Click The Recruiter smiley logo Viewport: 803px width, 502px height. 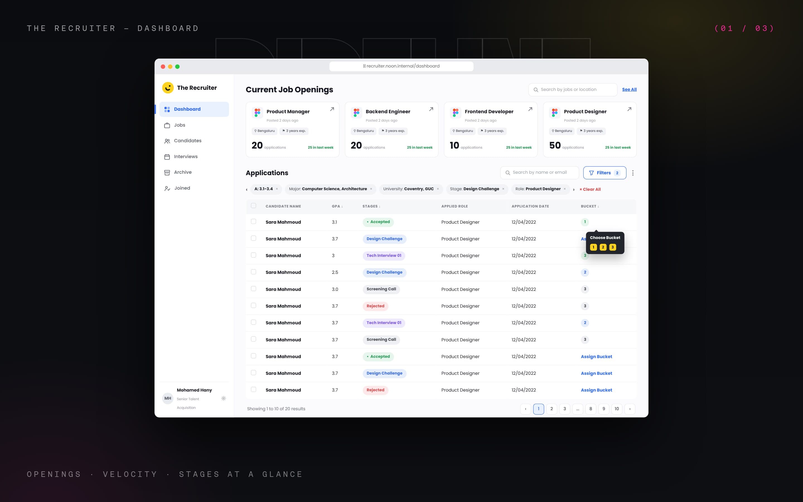[168, 88]
